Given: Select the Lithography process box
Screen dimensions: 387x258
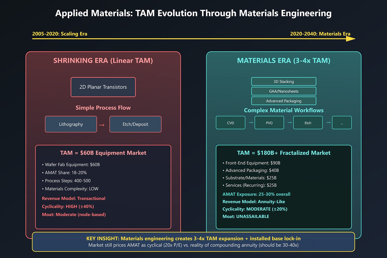Looking at the screenshot, I should coord(71,124).
